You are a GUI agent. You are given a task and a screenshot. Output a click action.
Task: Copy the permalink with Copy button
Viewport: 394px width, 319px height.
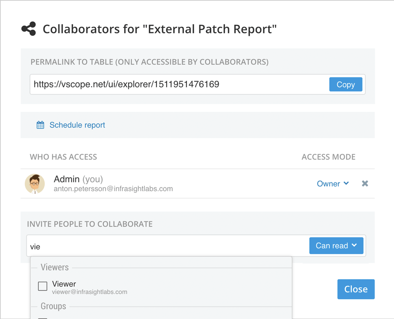pyautogui.click(x=346, y=84)
